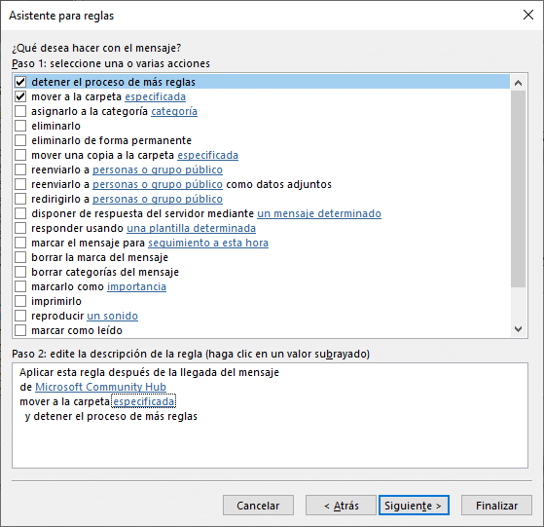Click scroll up arrow of actions list
This screenshot has width=544, height=527.
point(519,83)
